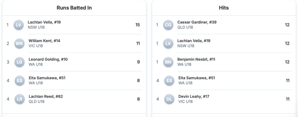
Task: Click the Hits panel heading
Action: [x=223, y=8]
